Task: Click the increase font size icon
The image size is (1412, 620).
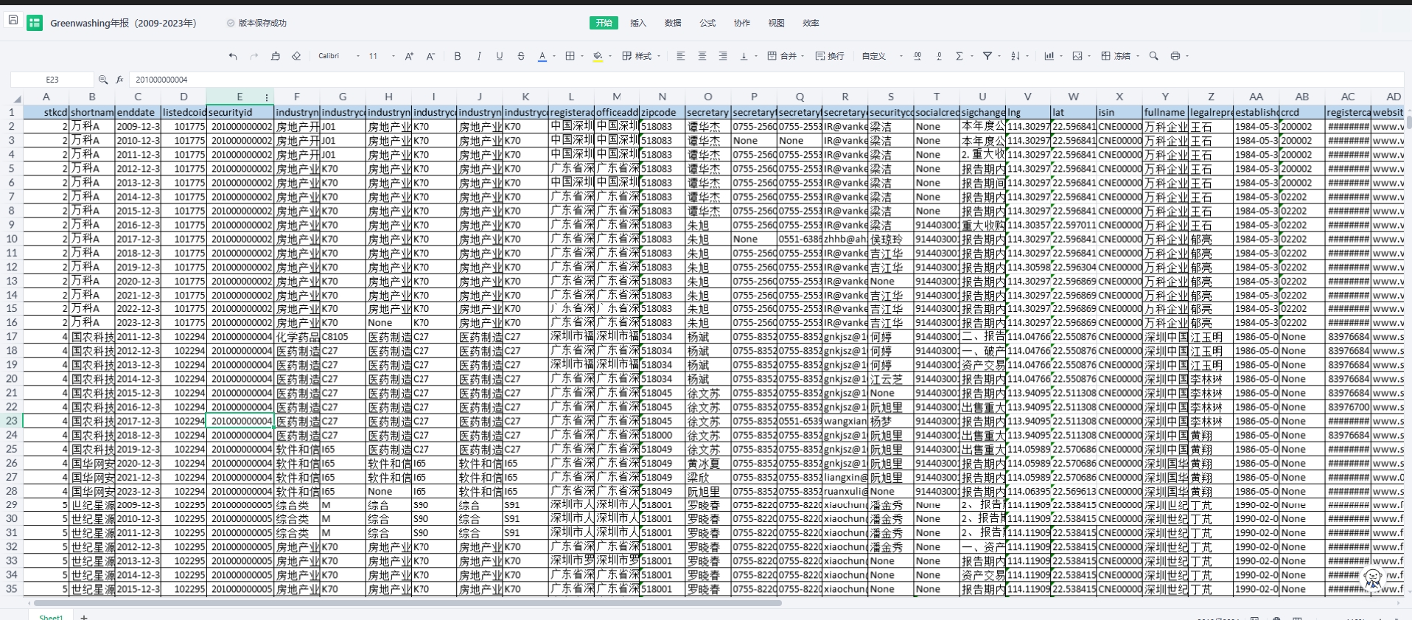Action: tap(409, 56)
